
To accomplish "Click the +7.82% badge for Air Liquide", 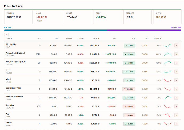I will pyautogui.click(x=129, y=46).
